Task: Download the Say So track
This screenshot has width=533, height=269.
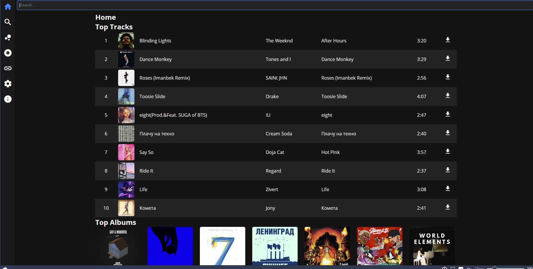Action: coord(447,152)
